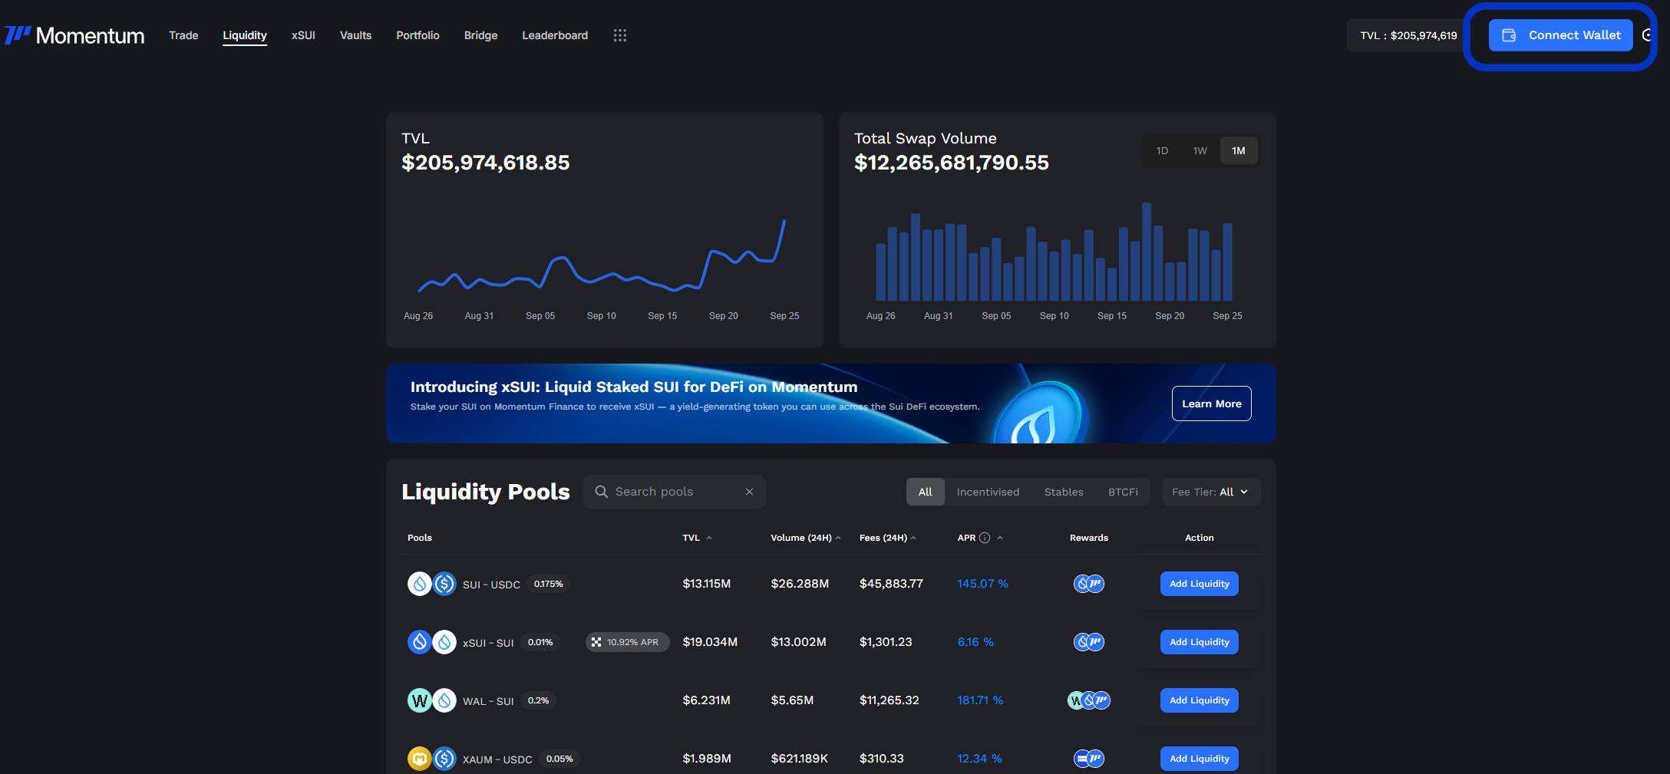Viewport: 1670px width, 774px height.
Task: Select the 1M volume timeframe
Action: [1238, 151]
